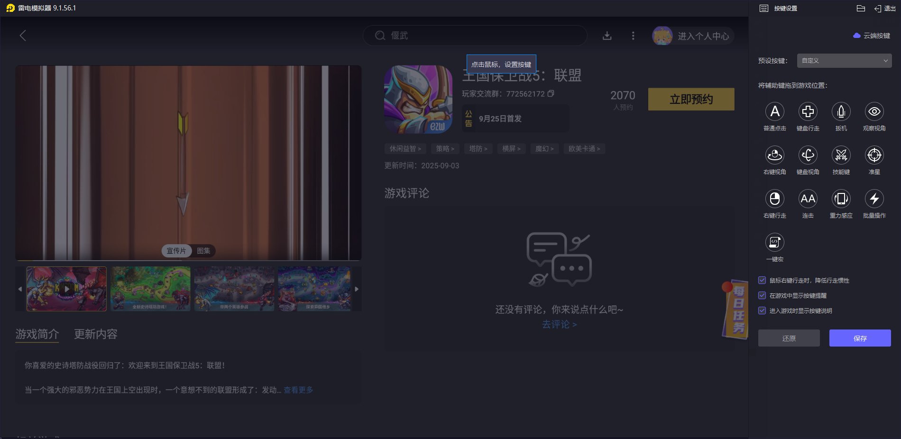This screenshot has width=901, height=439.
Task: Open the 预设按键 custom preset dropdown
Action: pos(844,60)
